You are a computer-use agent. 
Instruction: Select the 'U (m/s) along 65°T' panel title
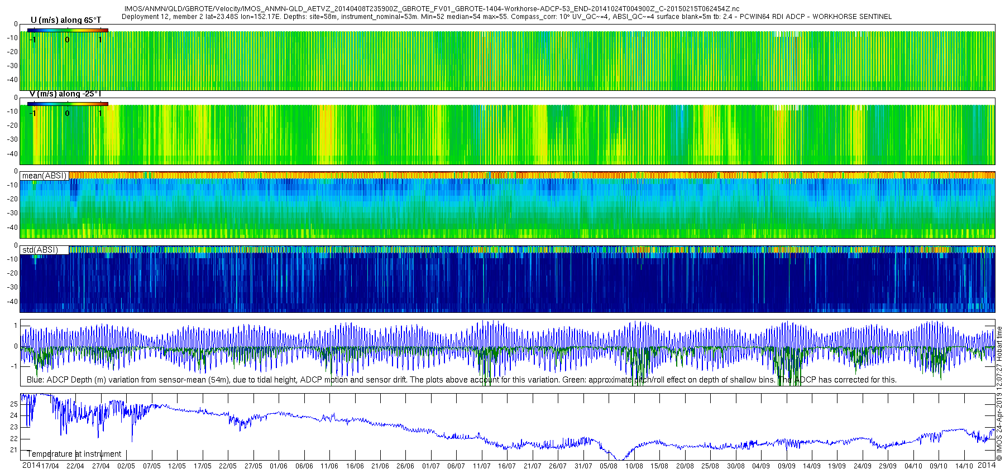click(x=66, y=20)
